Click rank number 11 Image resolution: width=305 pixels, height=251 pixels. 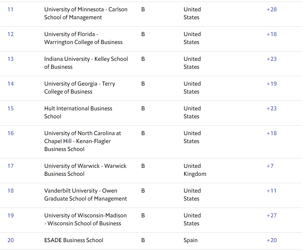(x=10, y=9)
